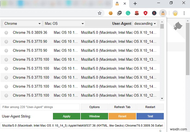The height and width of the screenshot is (132, 190).
Task: Open the Chrome browser dropdown
Action: [23, 24]
